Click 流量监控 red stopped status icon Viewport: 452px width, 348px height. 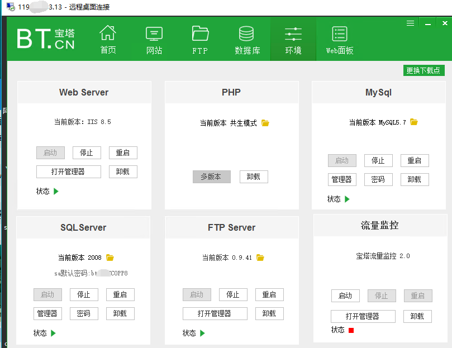[x=351, y=330]
